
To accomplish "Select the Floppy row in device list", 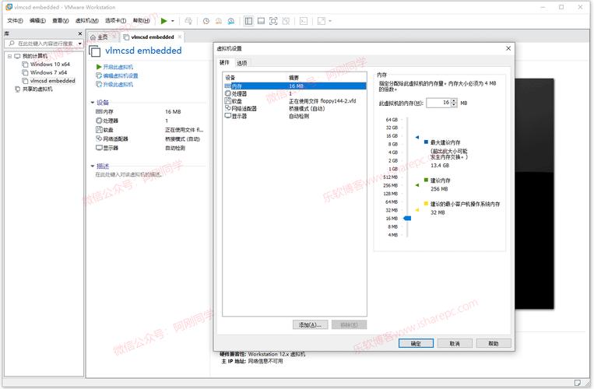I will pos(295,101).
